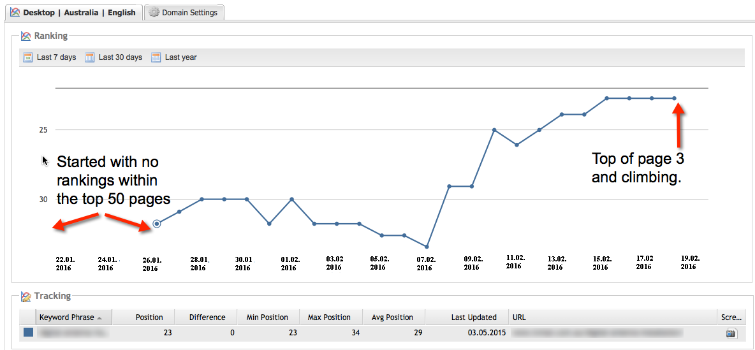Click the Last 7 days calendar icon
Screen dimensions: 755x350
tap(27, 57)
